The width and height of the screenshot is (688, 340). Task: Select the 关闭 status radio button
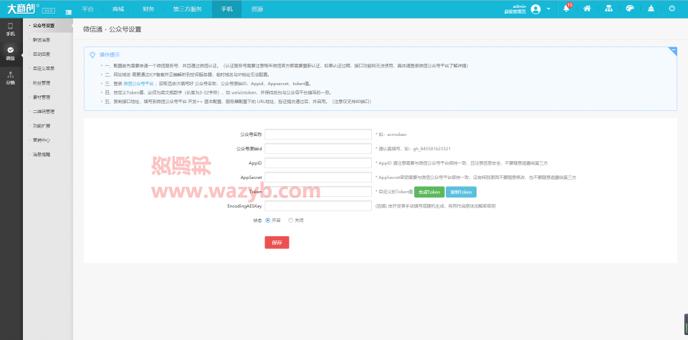290,220
